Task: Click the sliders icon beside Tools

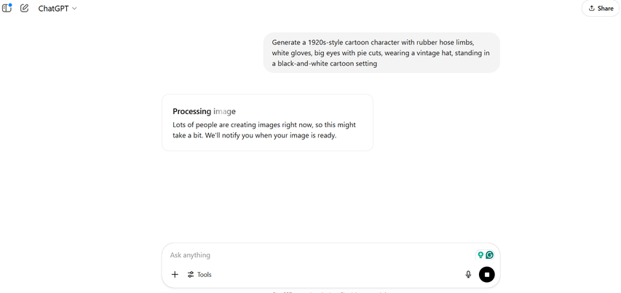Action: pyautogui.click(x=191, y=274)
